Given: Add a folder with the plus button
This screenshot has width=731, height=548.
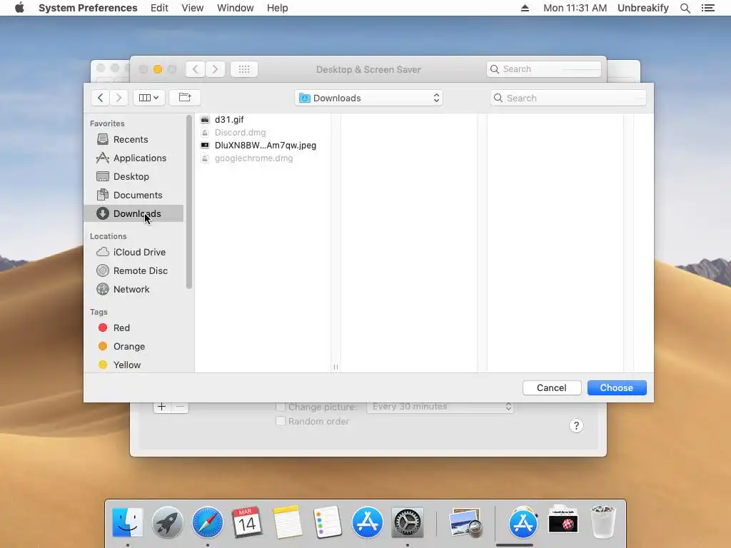Looking at the screenshot, I should pyautogui.click(x=162, y=407).
